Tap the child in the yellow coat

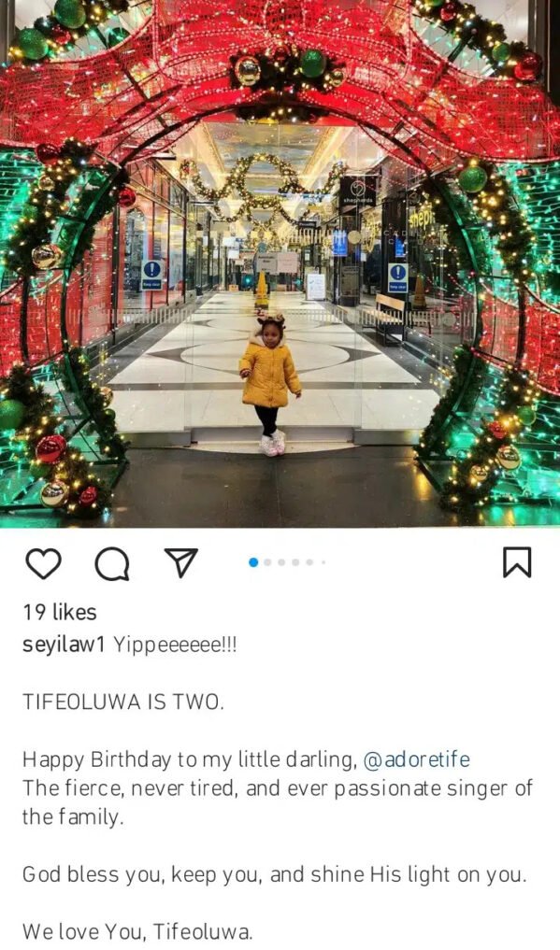pyautogui.click(x=269, y=384)
